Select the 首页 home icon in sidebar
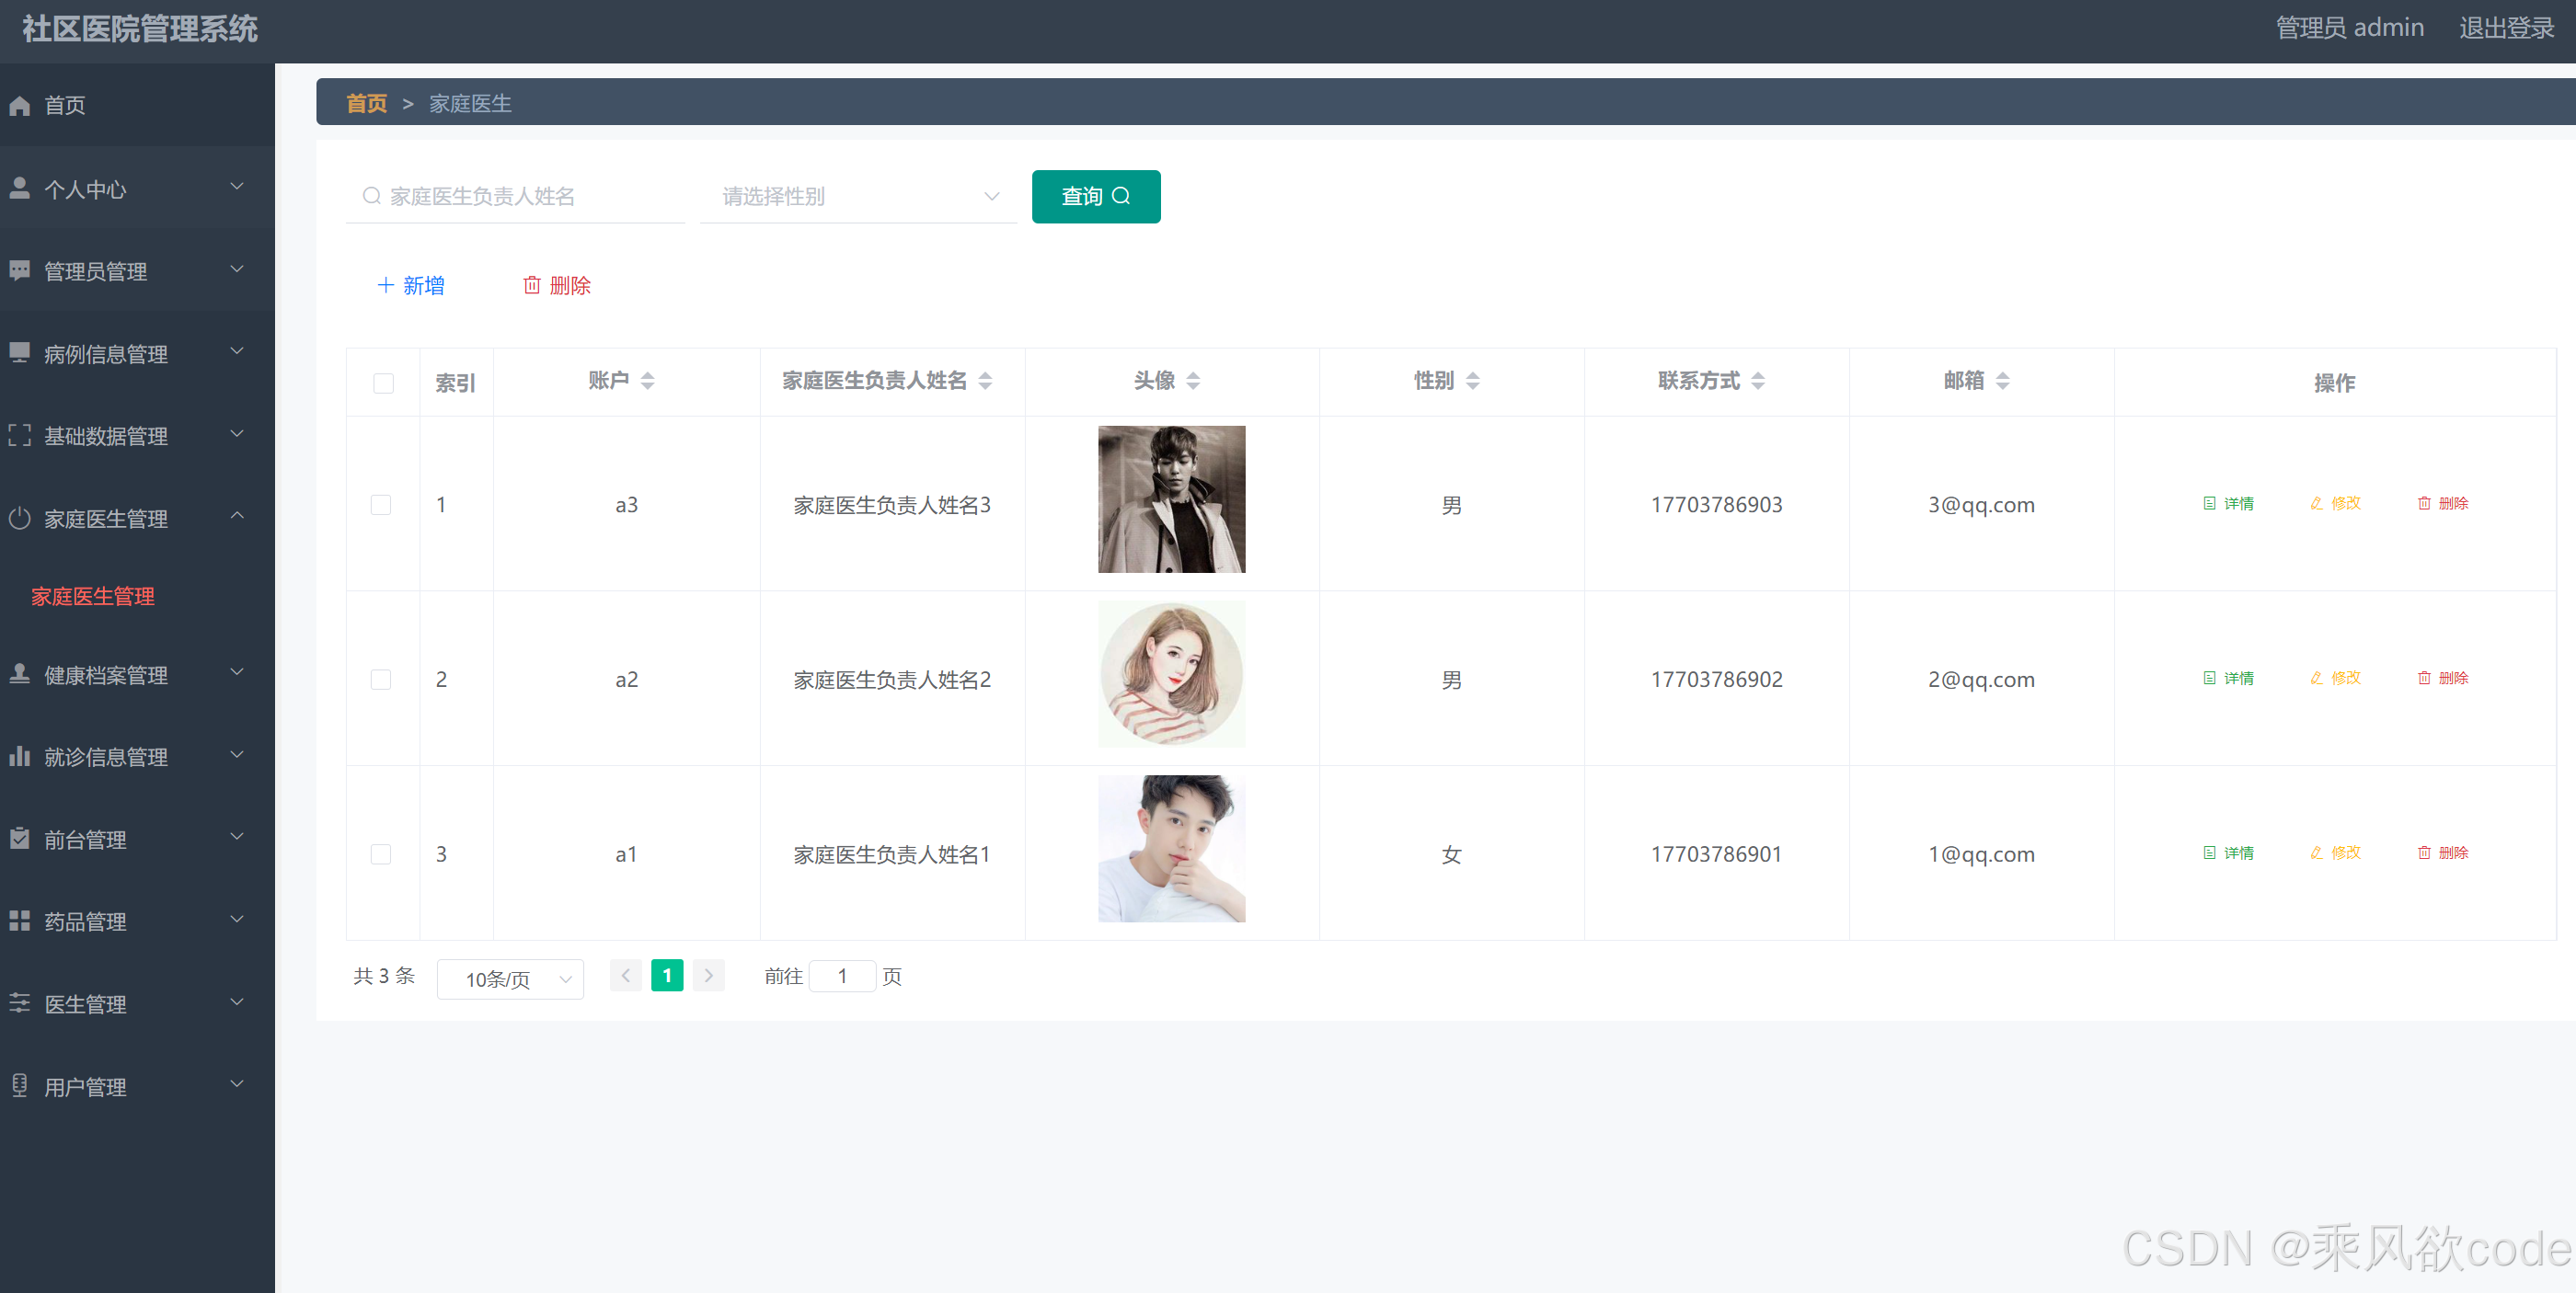Image resolution: width=2576 pixels, height=1293 pixels. click(x=20, y=105)
